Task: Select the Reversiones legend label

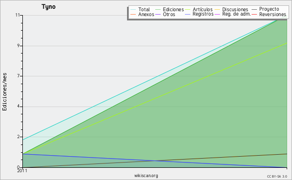Action: point(273,14)
